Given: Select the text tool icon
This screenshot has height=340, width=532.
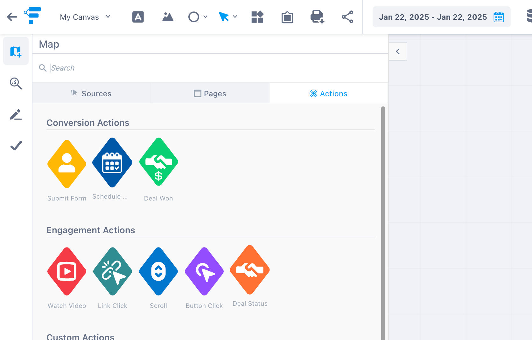Looking at the screenshot, I should [138, 17].
